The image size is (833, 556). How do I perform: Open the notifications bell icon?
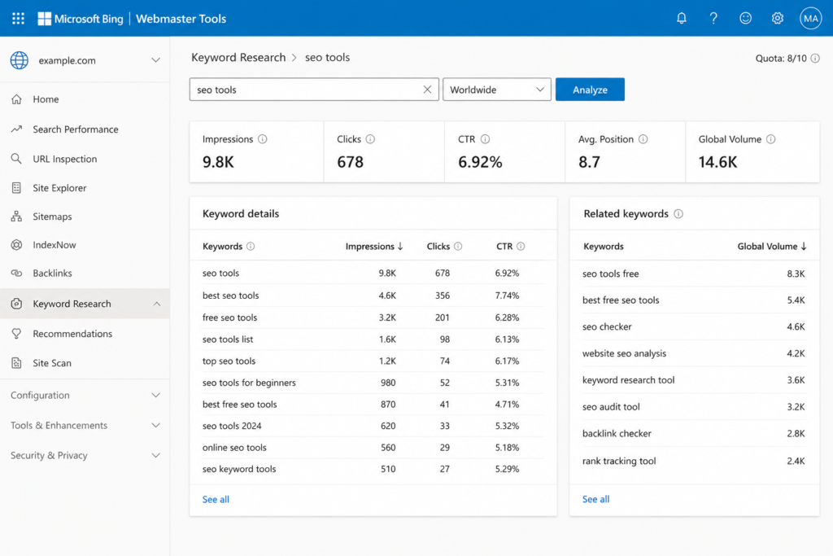pyautogui.click(x=682, y=19)
